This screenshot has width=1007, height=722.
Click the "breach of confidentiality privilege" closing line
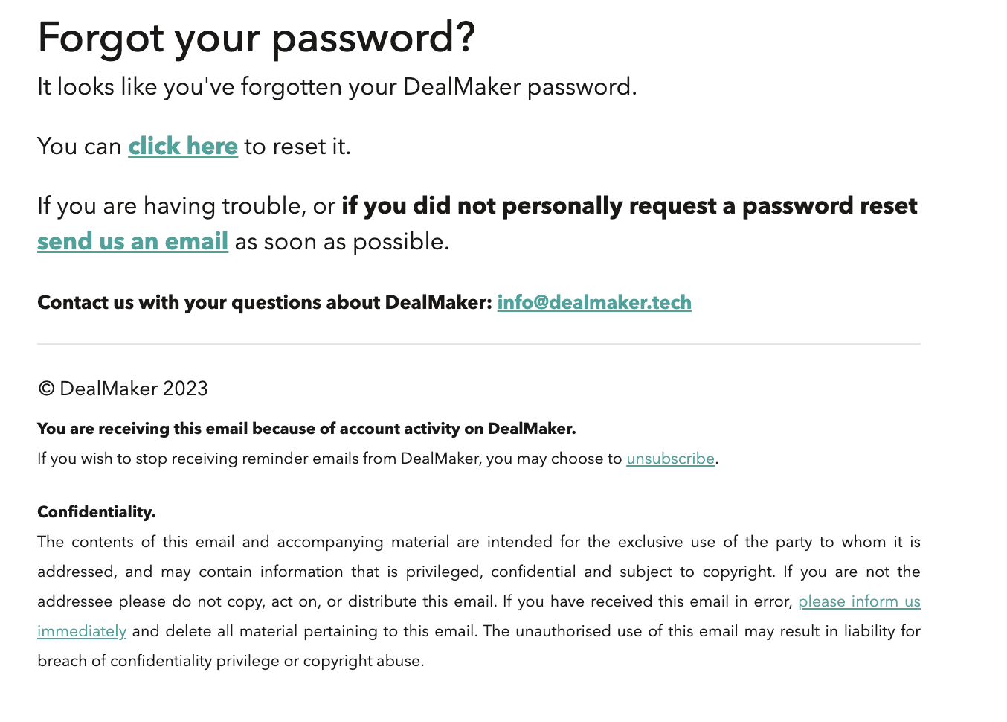(231, 661)
